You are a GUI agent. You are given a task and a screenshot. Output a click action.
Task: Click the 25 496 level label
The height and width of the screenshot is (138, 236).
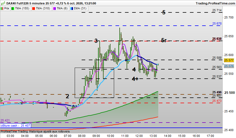pos(217,92)
